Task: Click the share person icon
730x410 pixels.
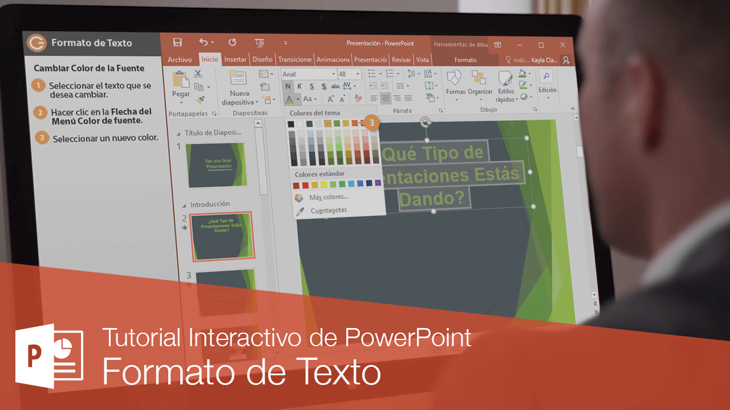Action: coord(566,60)
